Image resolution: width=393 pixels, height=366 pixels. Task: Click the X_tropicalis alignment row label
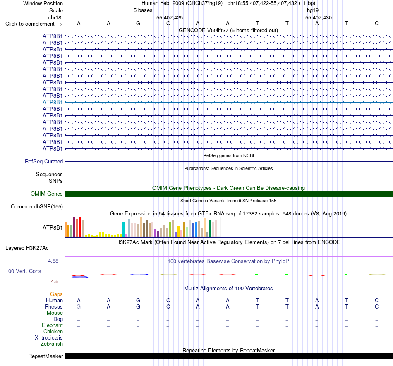tap(49, 338)
